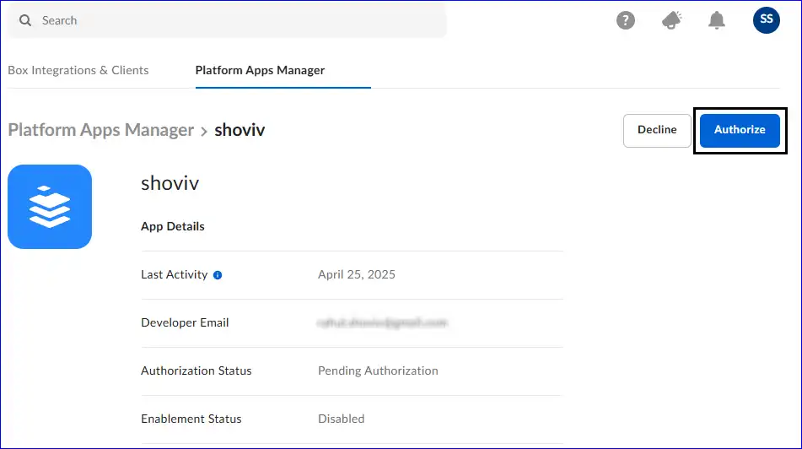Open the help question mark icon

[x=625, y=20]
